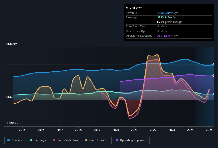This screenshot has height=148, width=218.
Task: Click the 2015 x-axis label
Action: pyautogui.click(x=22, y=130)
